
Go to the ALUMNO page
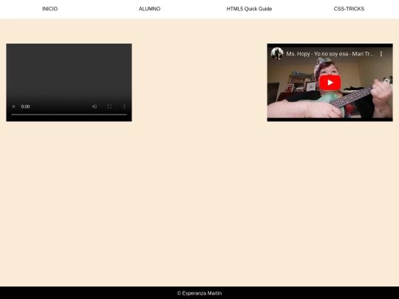149,9
